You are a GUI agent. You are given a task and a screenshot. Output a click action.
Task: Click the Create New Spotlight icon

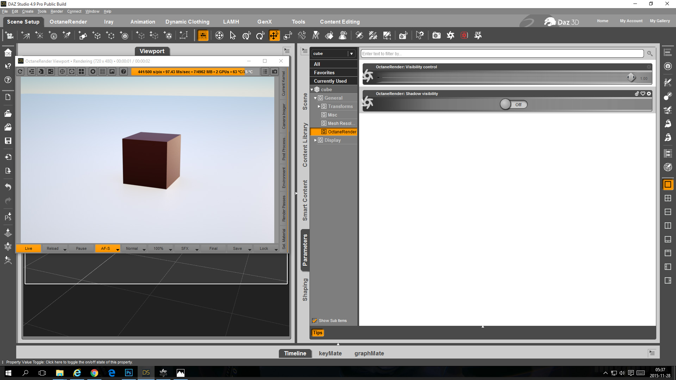67,35
